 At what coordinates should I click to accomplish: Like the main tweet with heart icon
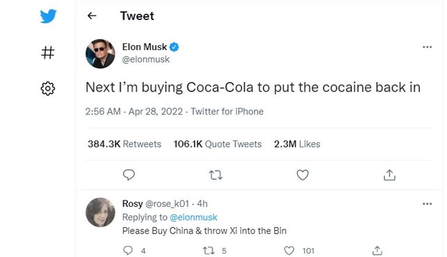303,174
